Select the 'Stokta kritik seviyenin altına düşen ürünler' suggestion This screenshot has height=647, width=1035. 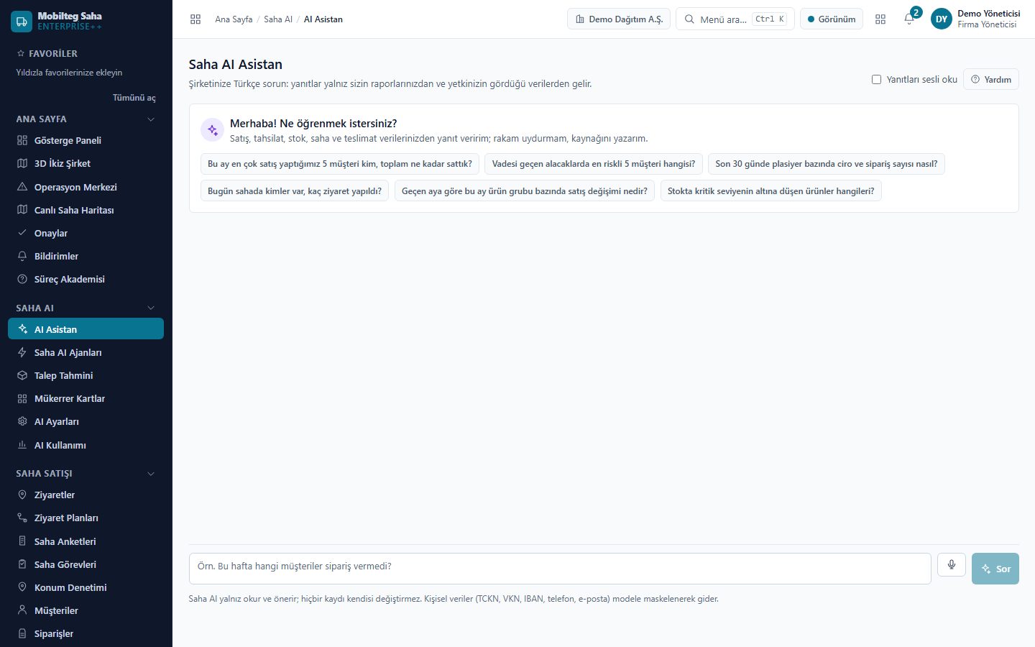(x=771, y=191)
